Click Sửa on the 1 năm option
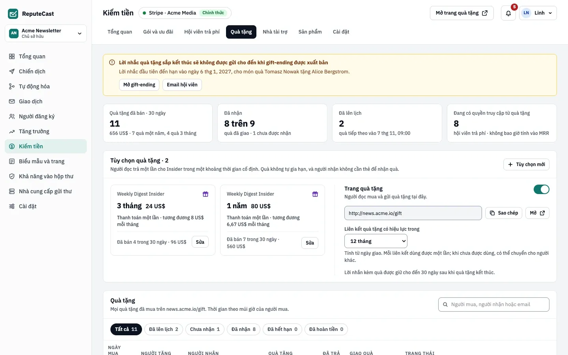The image size is (568, 355). tap(310, 243)
